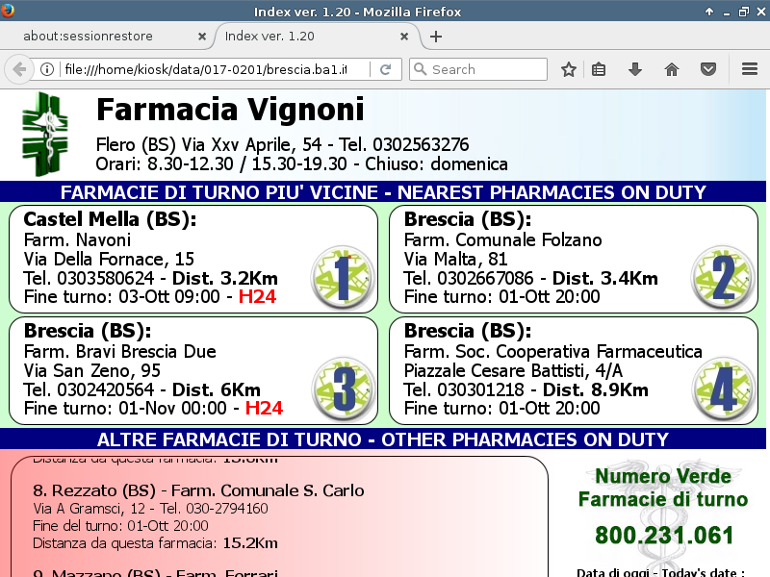This screenshot has width=770, height=577.
Task: Click the numbered badge 2 pharmacy icon
Action: (x=722, y=277)
